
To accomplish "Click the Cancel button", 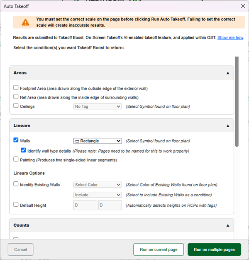I will (20, 250).
